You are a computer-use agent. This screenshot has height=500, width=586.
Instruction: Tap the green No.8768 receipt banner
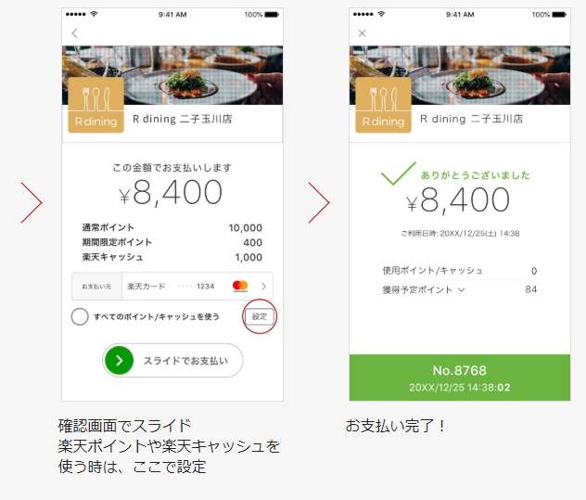pos(460,378)
